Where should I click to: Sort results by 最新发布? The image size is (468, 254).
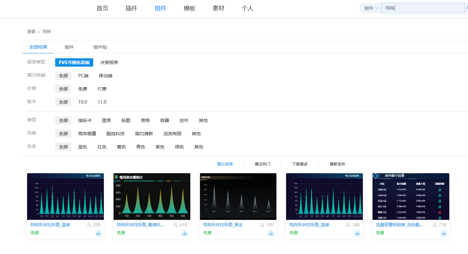click(337, 164)
